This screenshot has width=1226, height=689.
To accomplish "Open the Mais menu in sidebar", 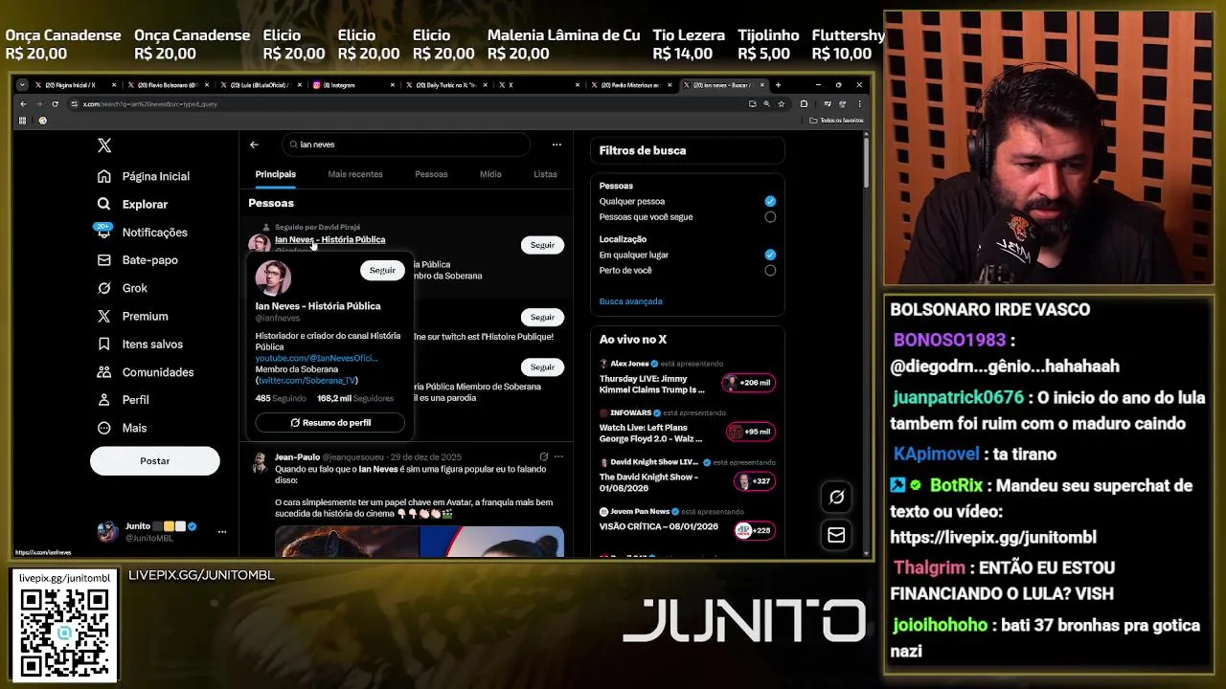I will pyautogui.click(x=122, y=428).
